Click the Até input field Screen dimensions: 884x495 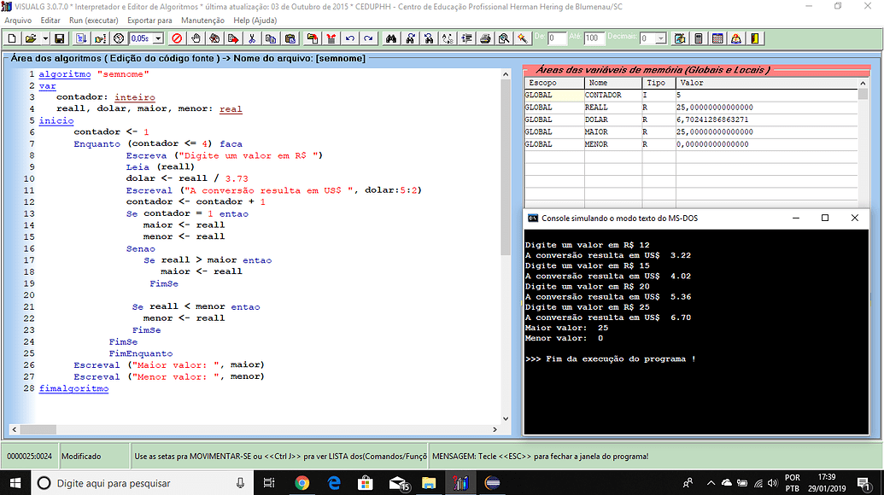[594, 38]
